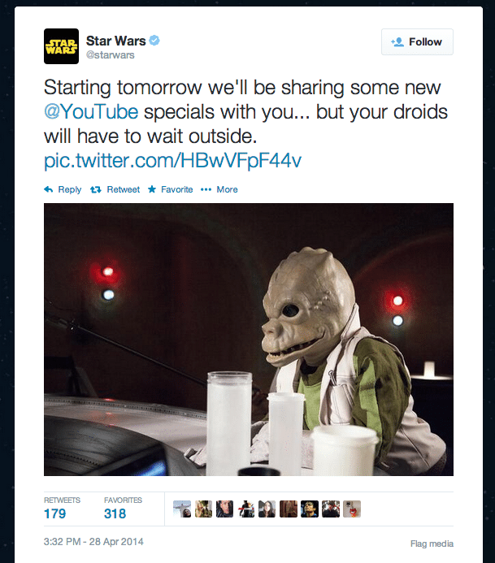Open the last favoriter avatar with red figure

tap(352, 509)
